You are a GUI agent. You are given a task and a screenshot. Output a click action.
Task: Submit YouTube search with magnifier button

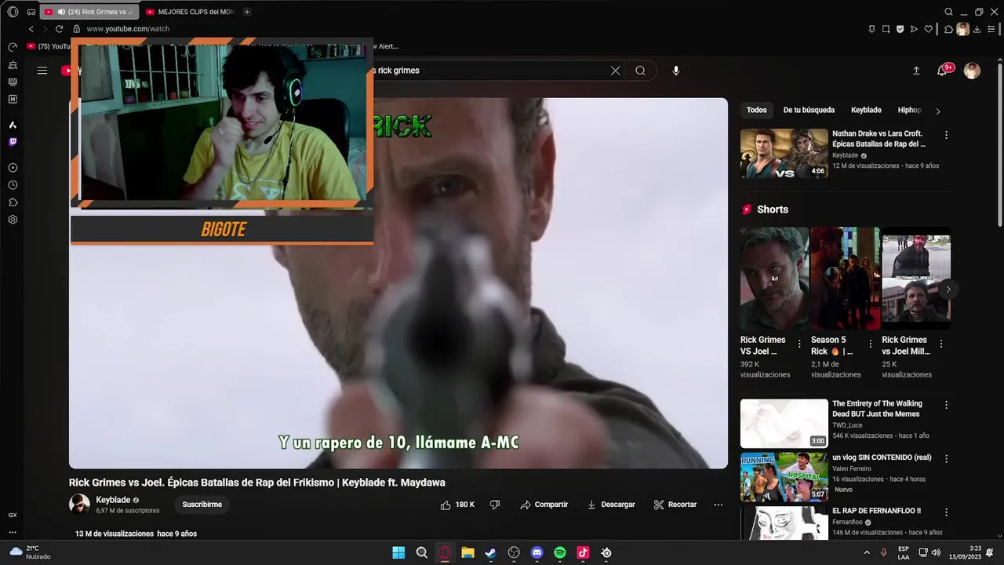click(641, 71)
